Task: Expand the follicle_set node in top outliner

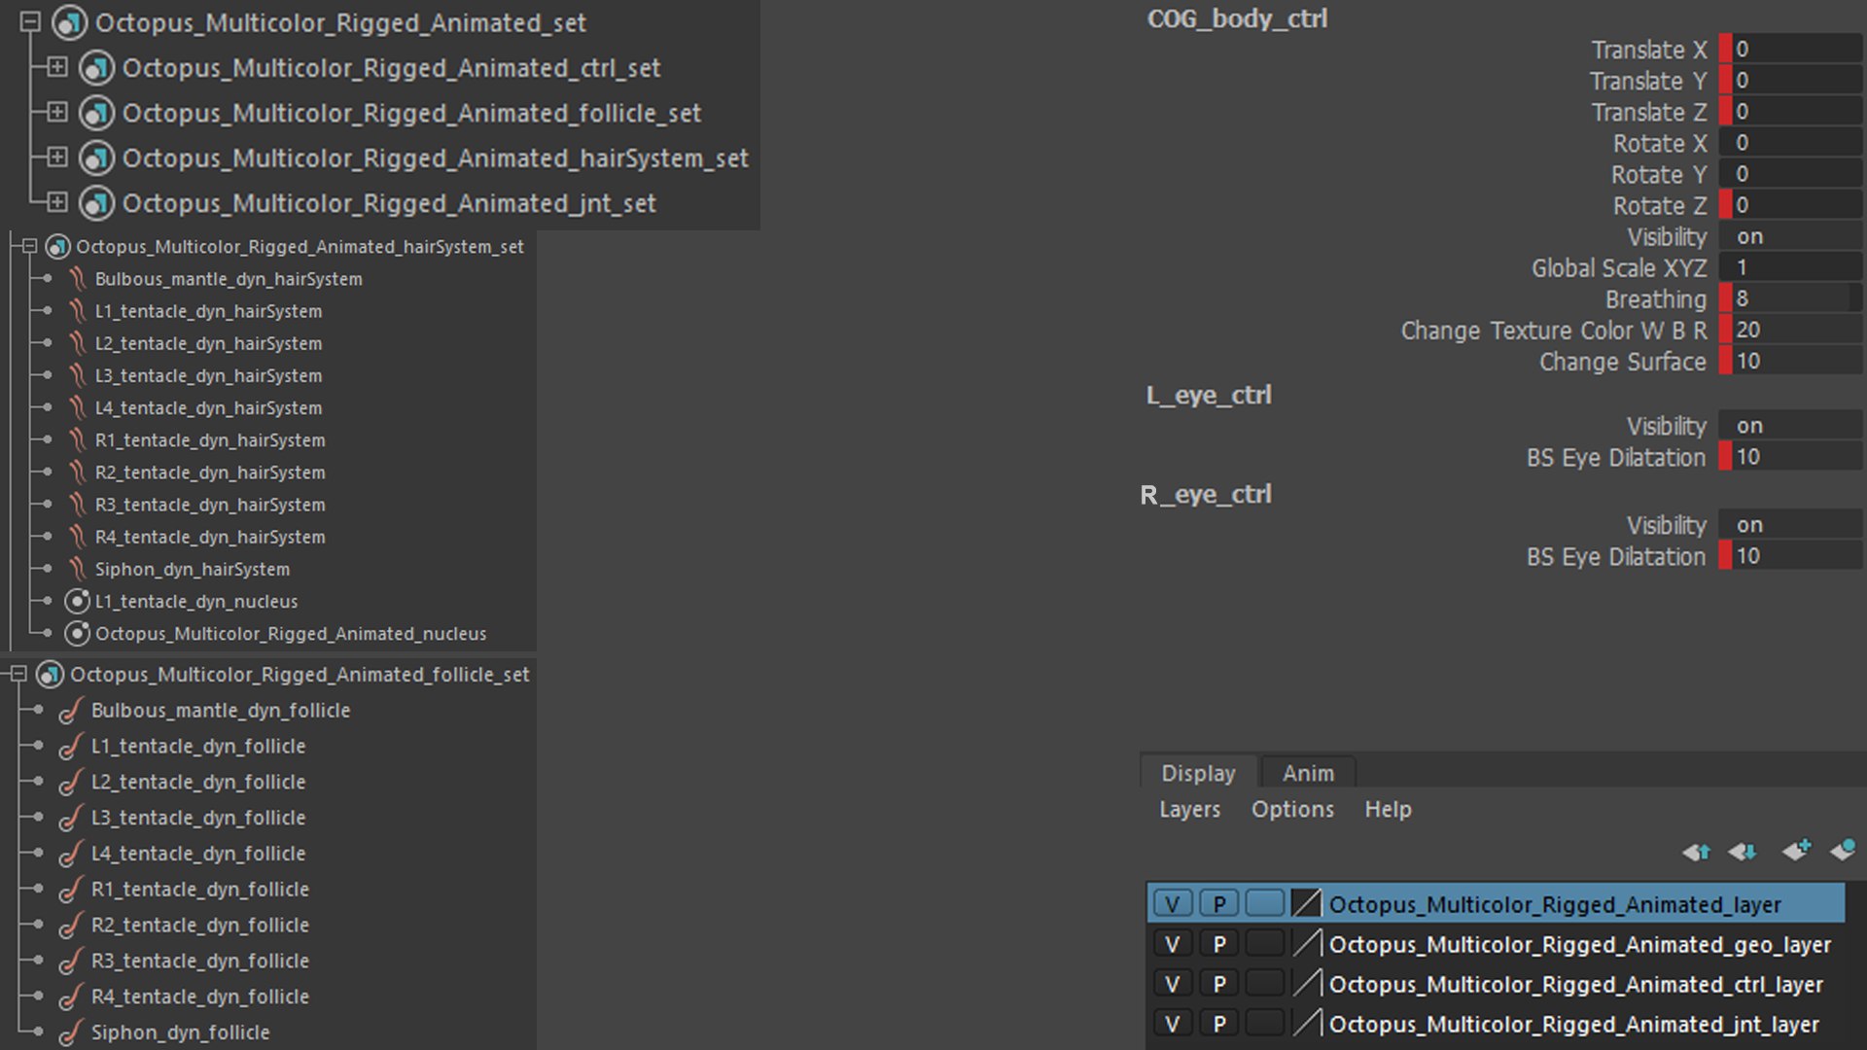Action: pyautogui.click(x=57, y=112)
